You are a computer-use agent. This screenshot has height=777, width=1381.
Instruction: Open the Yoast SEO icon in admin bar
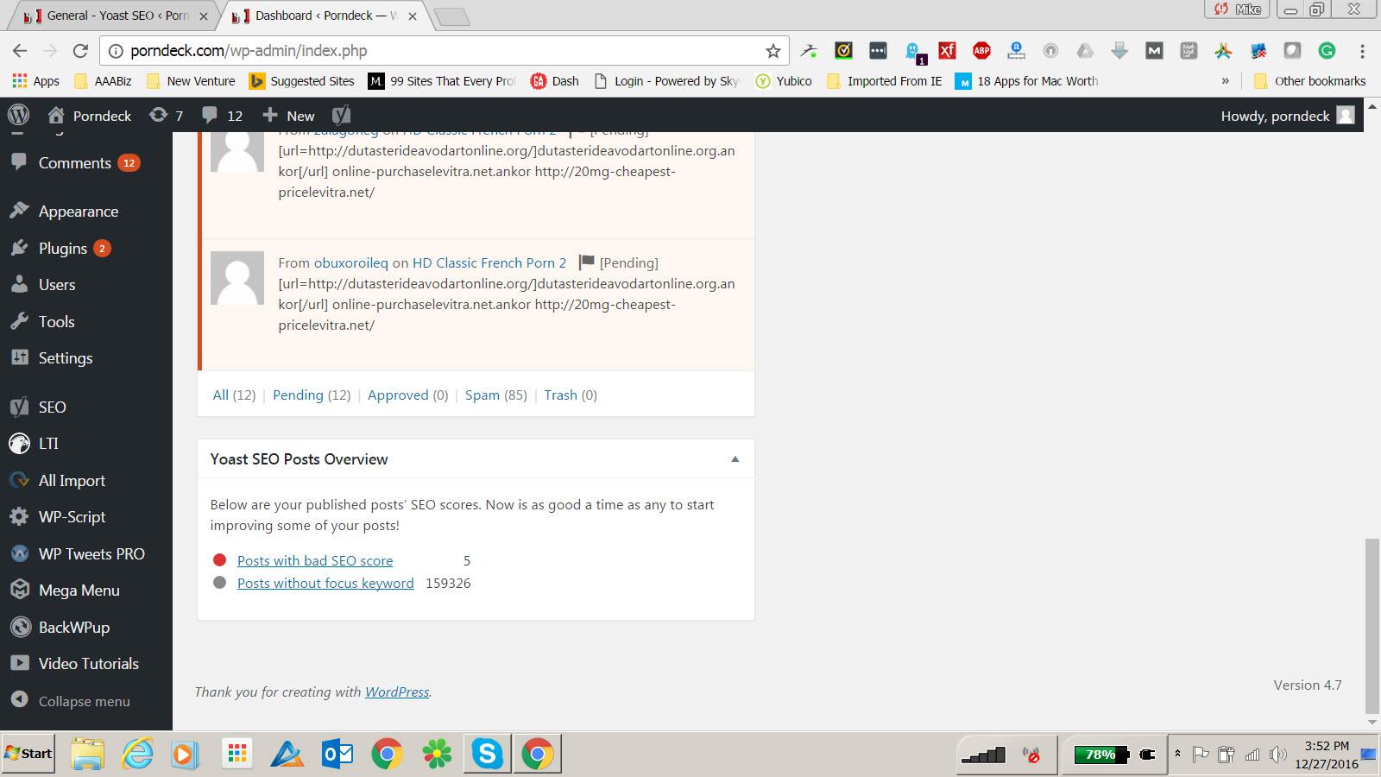(x=341, y=115)
